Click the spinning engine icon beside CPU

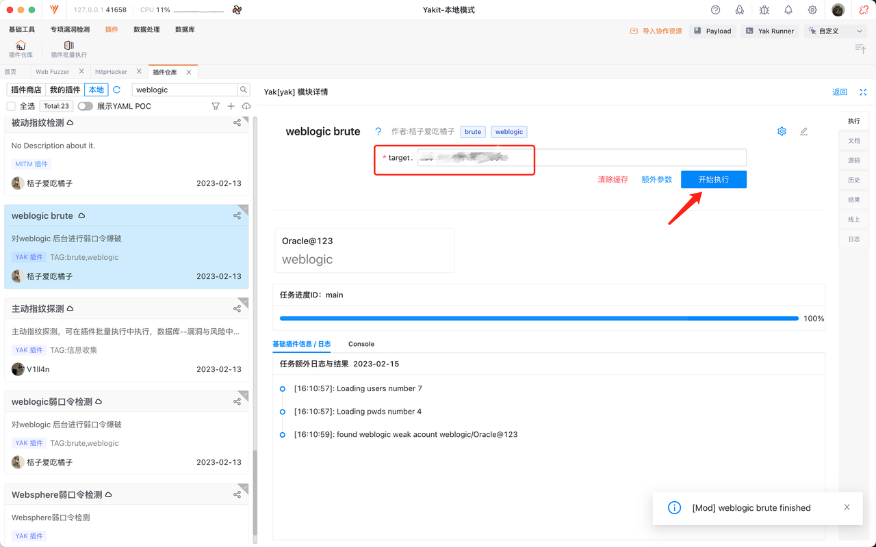pos(237,10)
